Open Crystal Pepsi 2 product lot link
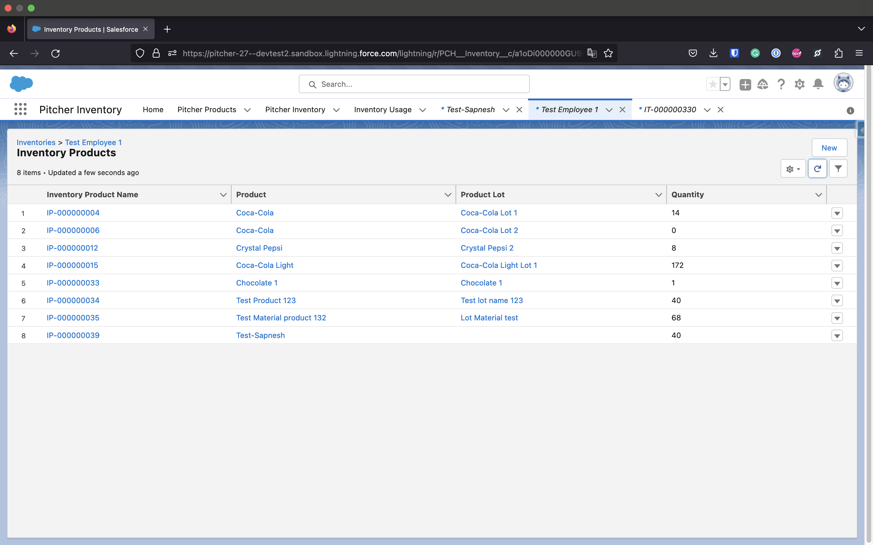This screenshot has width=873, height=545. tap(487, 248)
